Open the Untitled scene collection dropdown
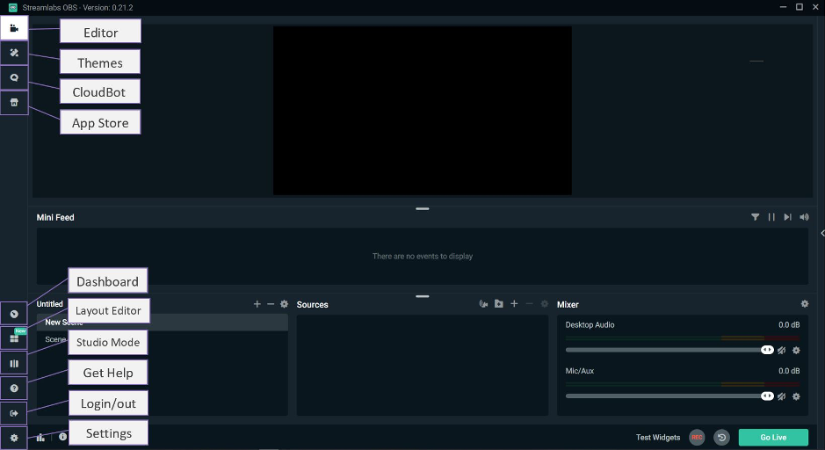Image resolution: width=825 pixels, height=450 pixels. click(49, 304)
